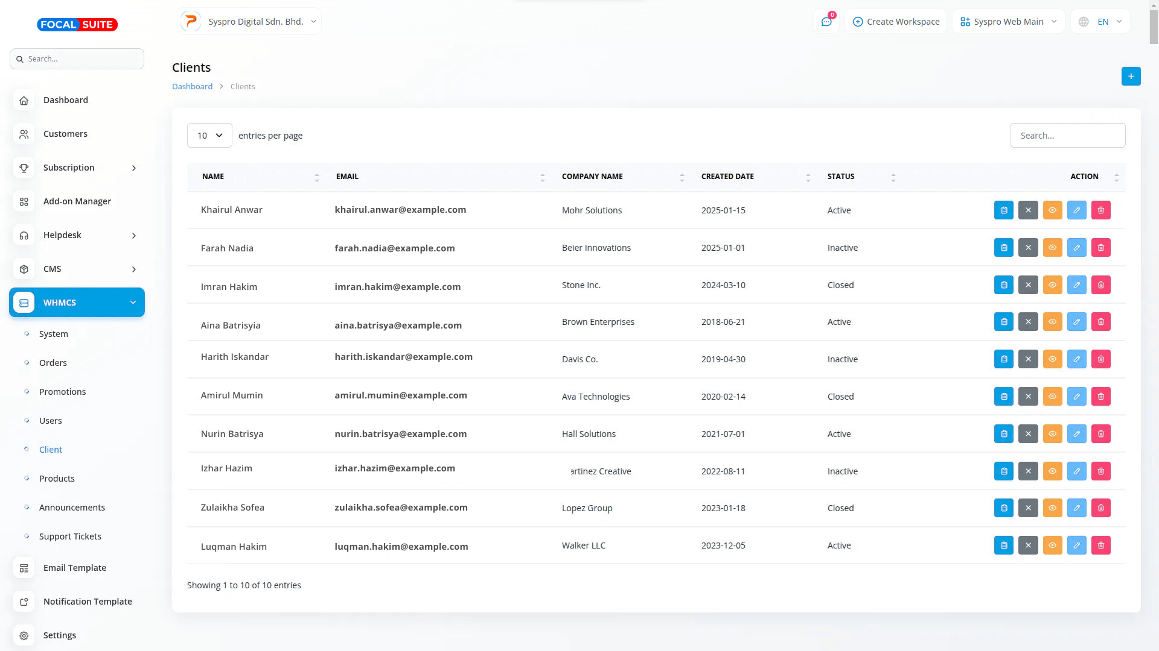Click the blue add client plus button
The height and width of the screenshot is (651, 1159).
(1131, 77)
